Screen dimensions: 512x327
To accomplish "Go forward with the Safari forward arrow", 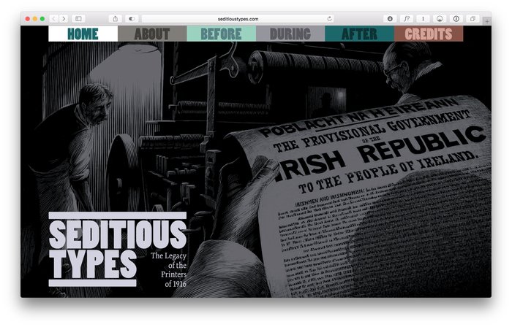I will (64, 19).
